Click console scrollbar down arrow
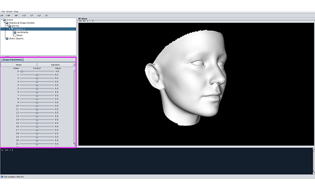This screenshot has width=315, height=189. 314,173
